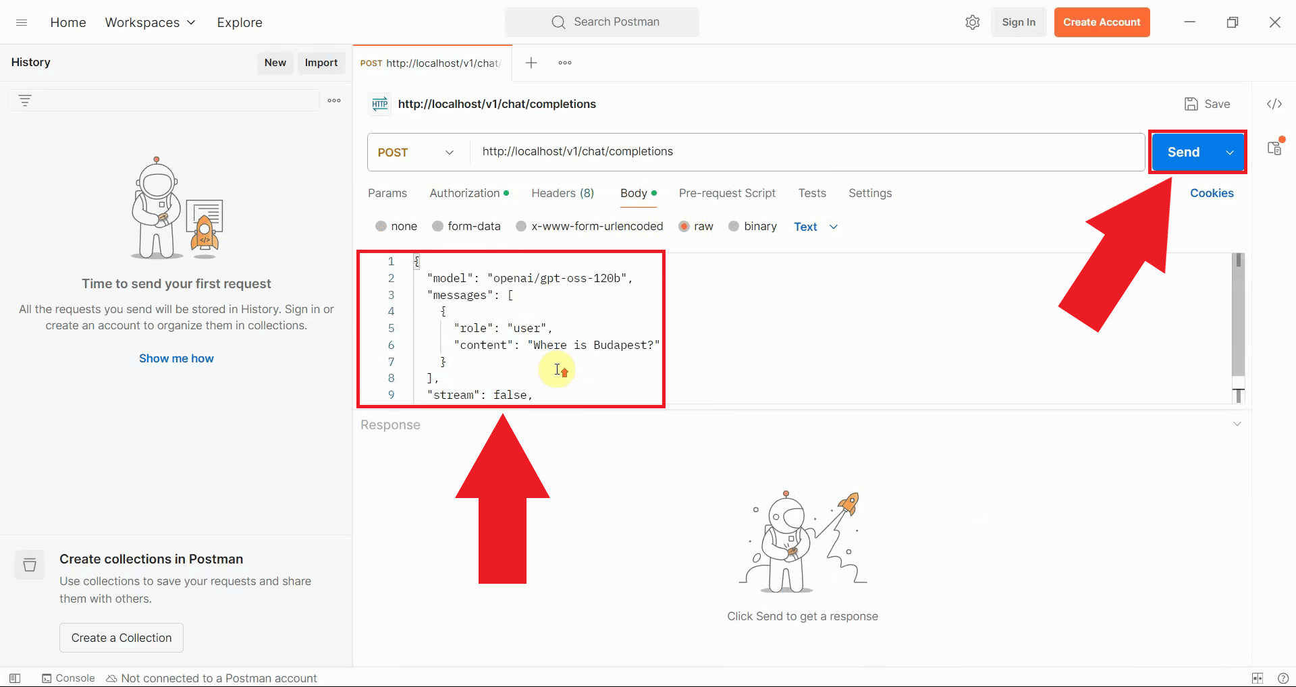1296x687 pixels.
Task: Click the Create Account button
Action: 1102,22
